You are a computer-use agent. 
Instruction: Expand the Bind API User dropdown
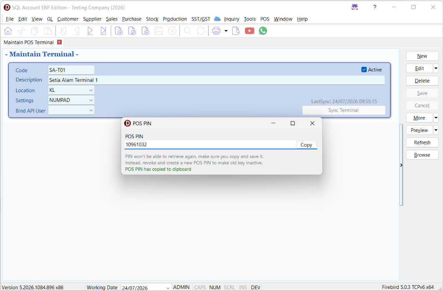[x=91, y=110]
